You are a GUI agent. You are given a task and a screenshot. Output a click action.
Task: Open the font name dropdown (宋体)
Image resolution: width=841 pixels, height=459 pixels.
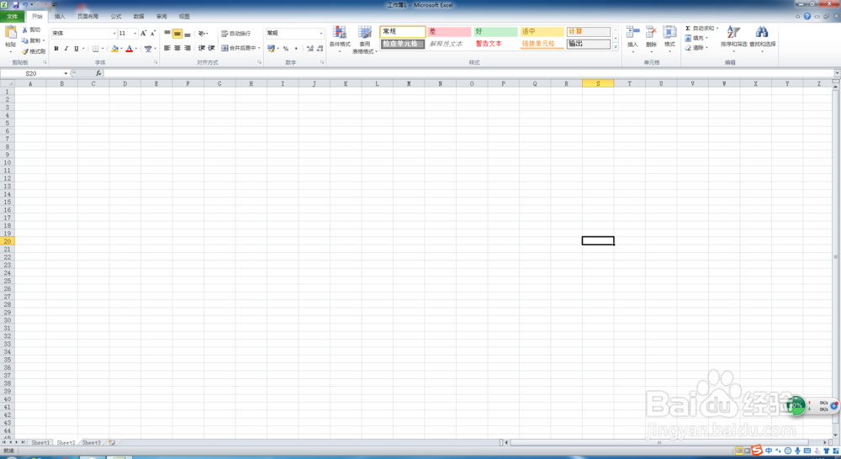click(x=114, y=34)
